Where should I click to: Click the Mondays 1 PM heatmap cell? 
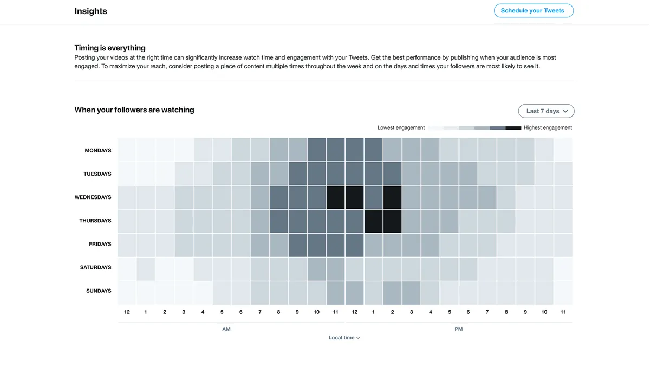pos(373,150)
